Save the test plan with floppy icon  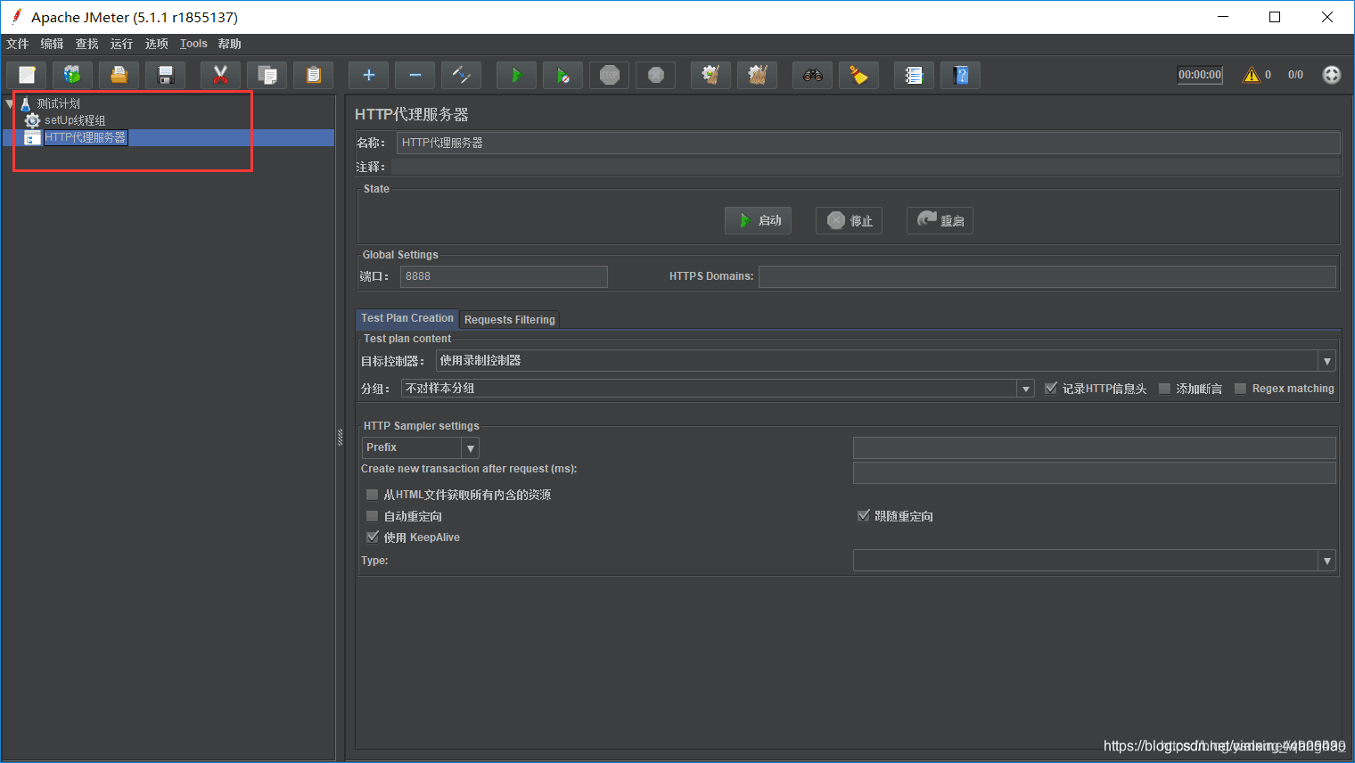[x=165, y=75]
